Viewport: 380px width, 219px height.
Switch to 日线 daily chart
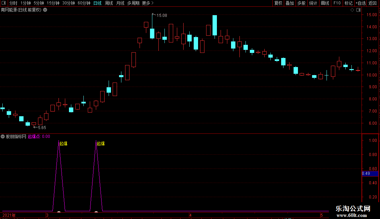98,3
